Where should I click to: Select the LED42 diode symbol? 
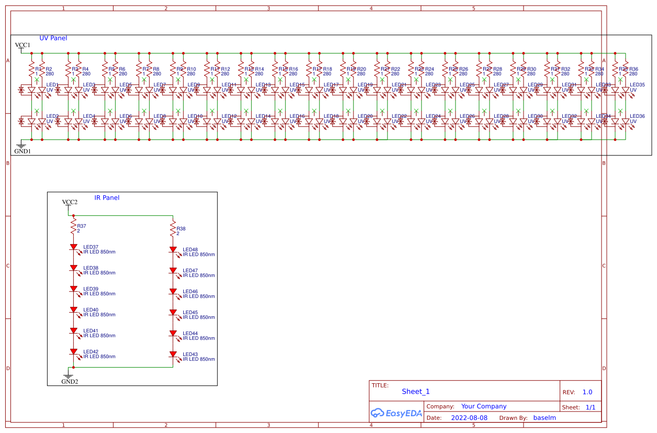coord(73,352)
